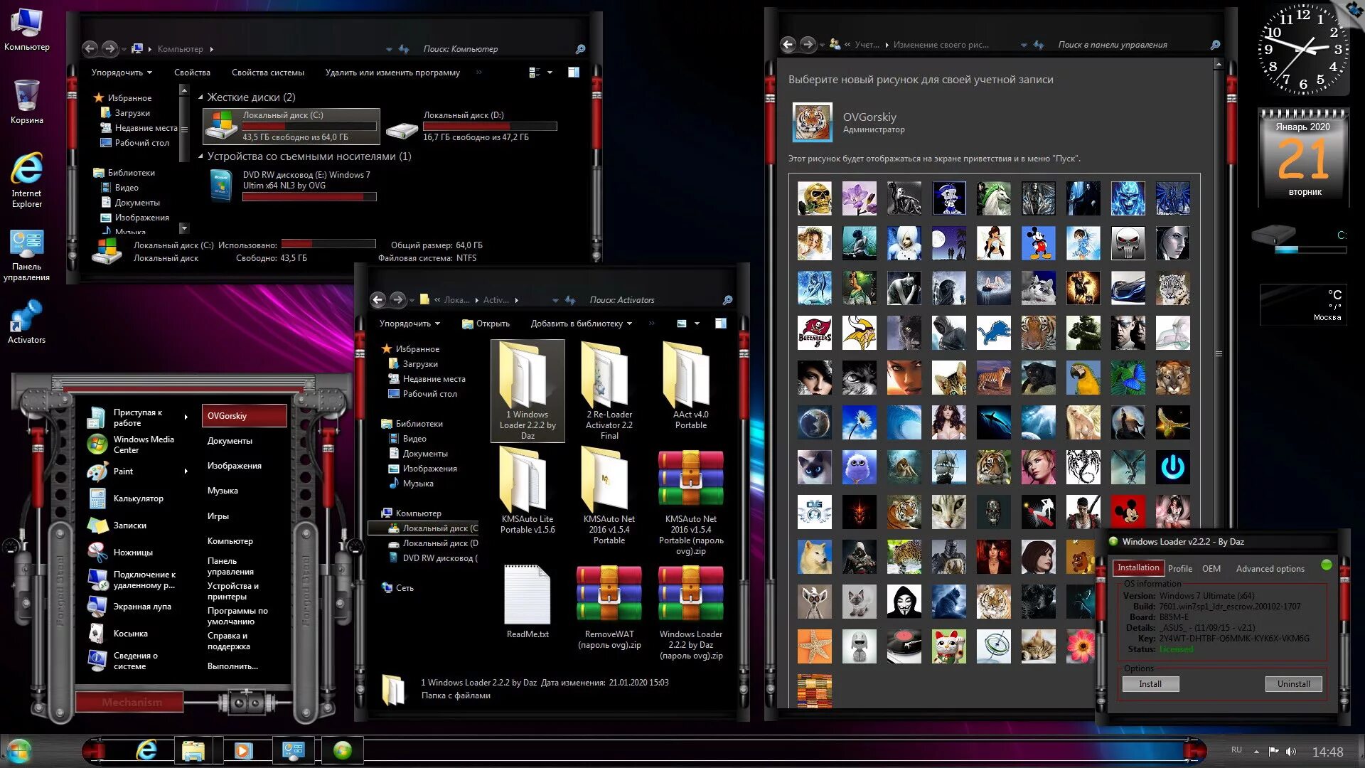The width and height of the screenshot is (1365, 768).
Task: Open Paint from the Start menu
Action: click(x=123, y=471)
